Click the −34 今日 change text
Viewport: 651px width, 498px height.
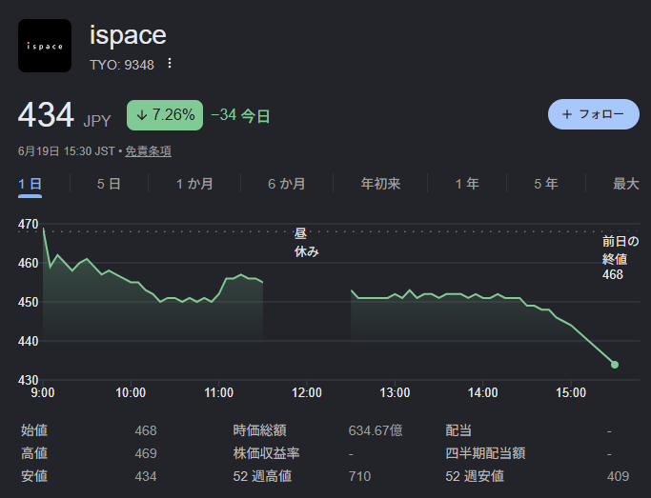coord(240,115)
